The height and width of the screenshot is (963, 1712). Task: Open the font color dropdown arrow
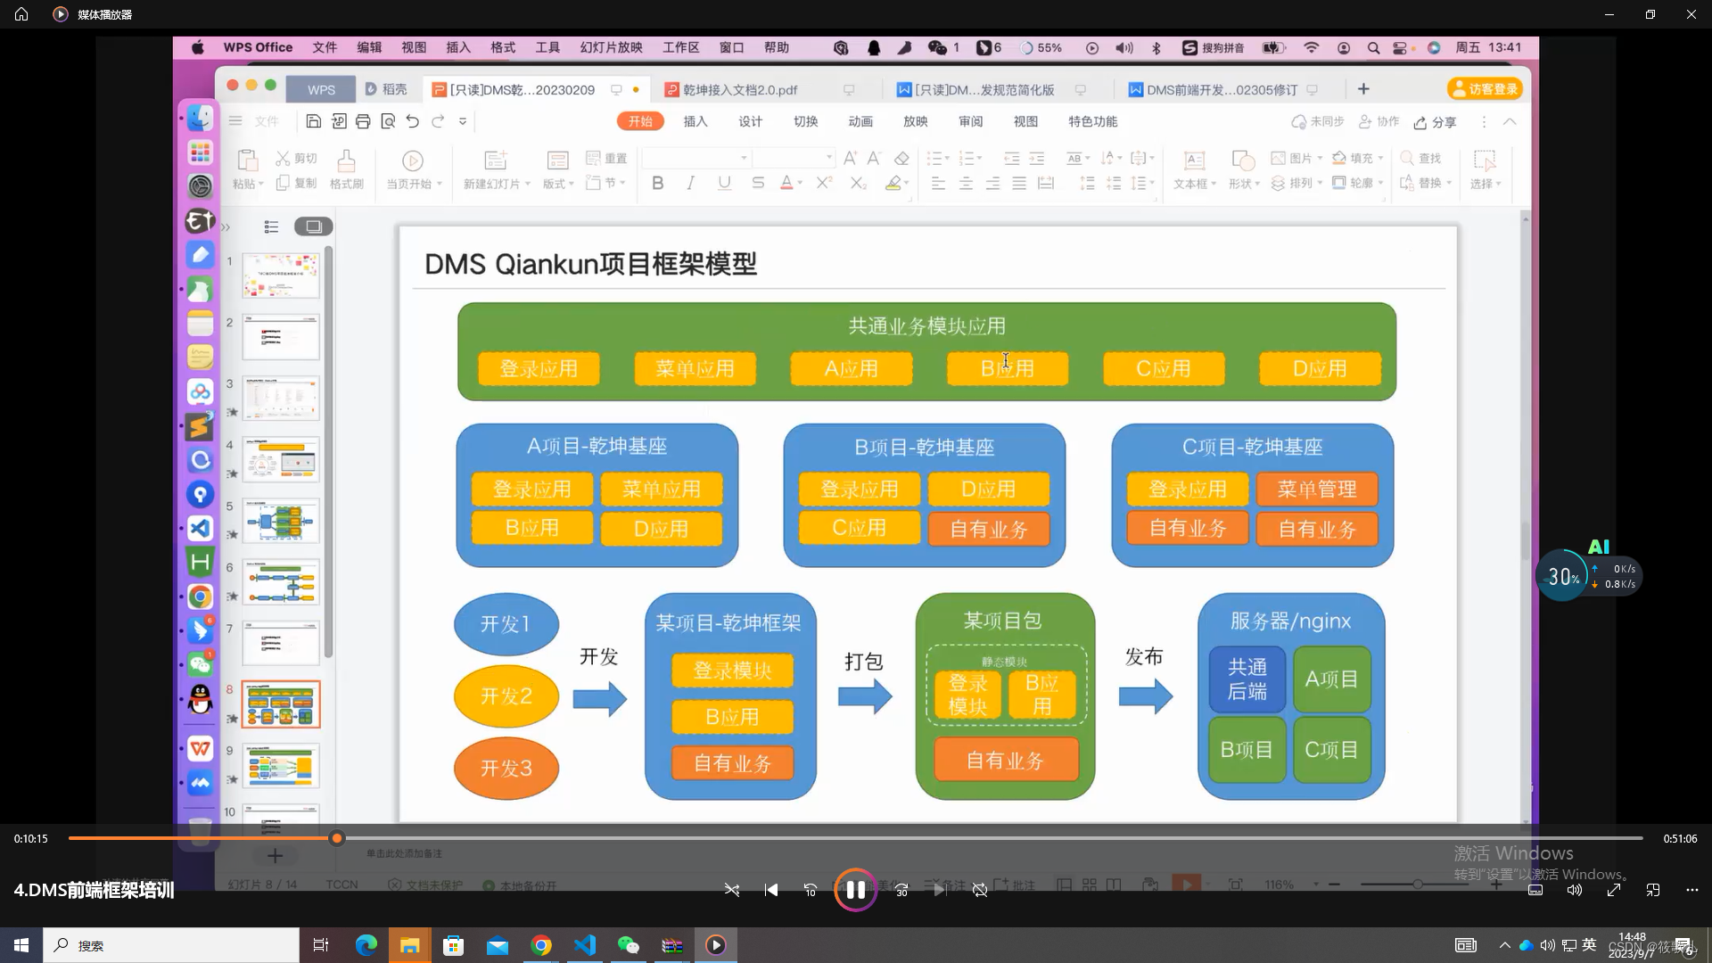[x=800, y=183]
